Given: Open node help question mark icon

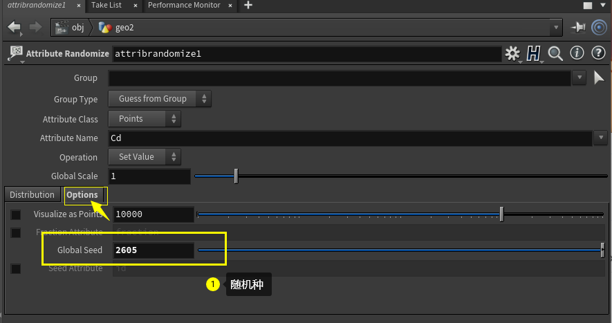Looking at the screenshot, I should [x=598, y=53].
